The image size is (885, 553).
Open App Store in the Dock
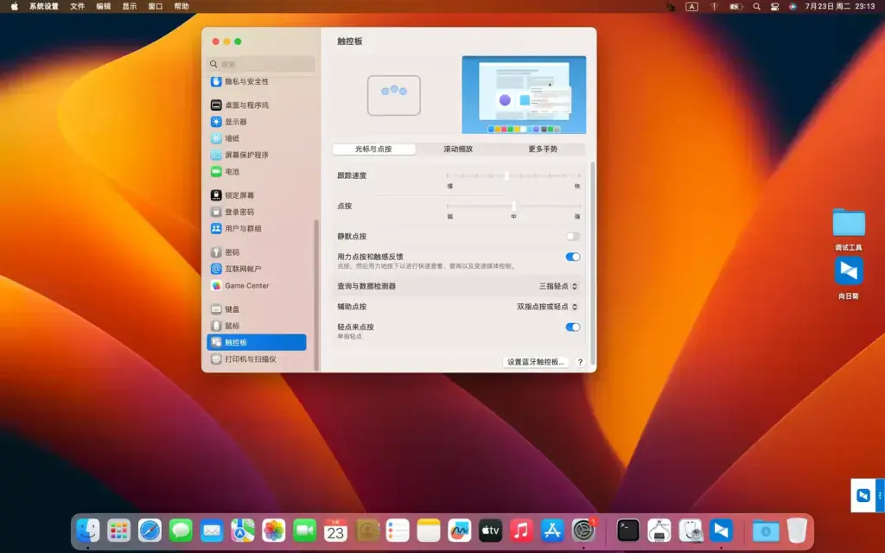pos(552,531)
